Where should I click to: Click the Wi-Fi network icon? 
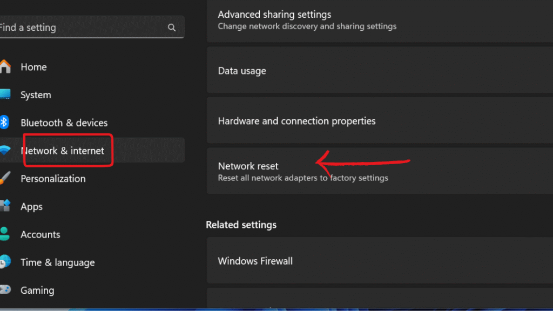coord(5,150)
